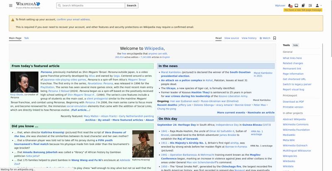Open the Persona 3 Reload link
The image size is (332, 171).
point(59,91)
